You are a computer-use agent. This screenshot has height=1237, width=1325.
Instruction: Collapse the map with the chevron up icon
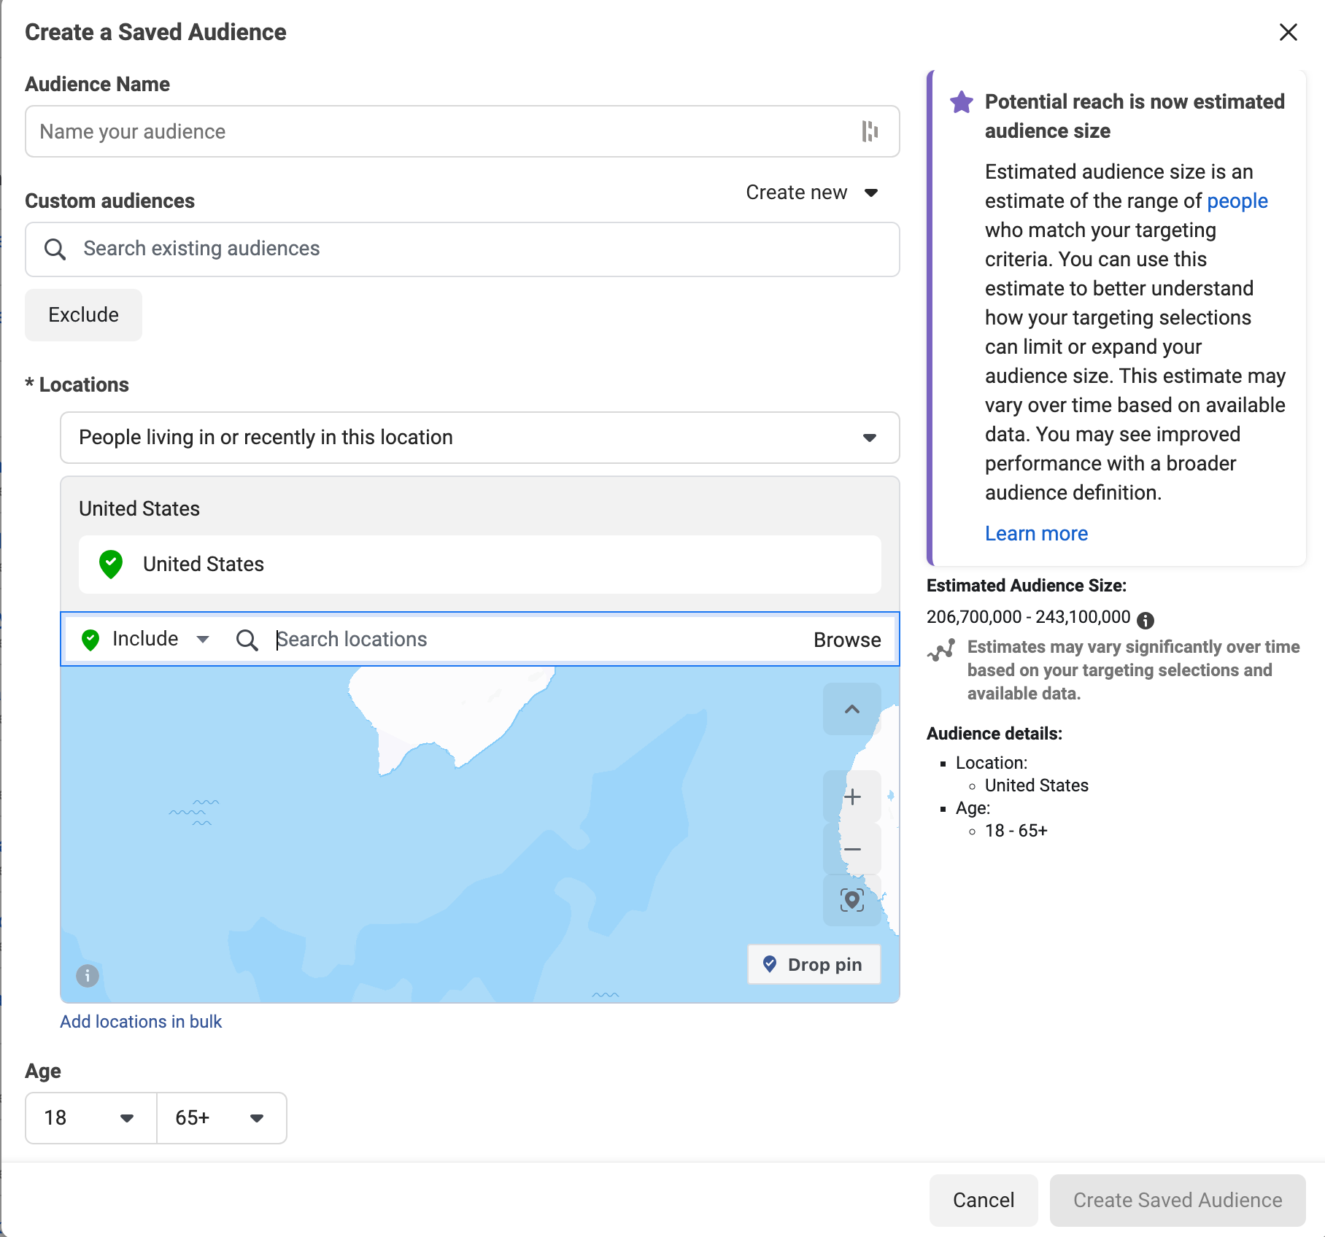coord(851,709)
